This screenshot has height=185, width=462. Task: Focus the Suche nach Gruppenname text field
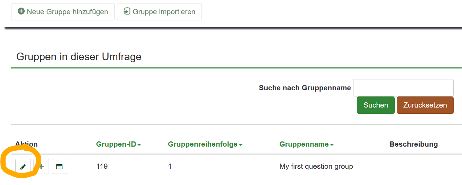tap(403, 88)
